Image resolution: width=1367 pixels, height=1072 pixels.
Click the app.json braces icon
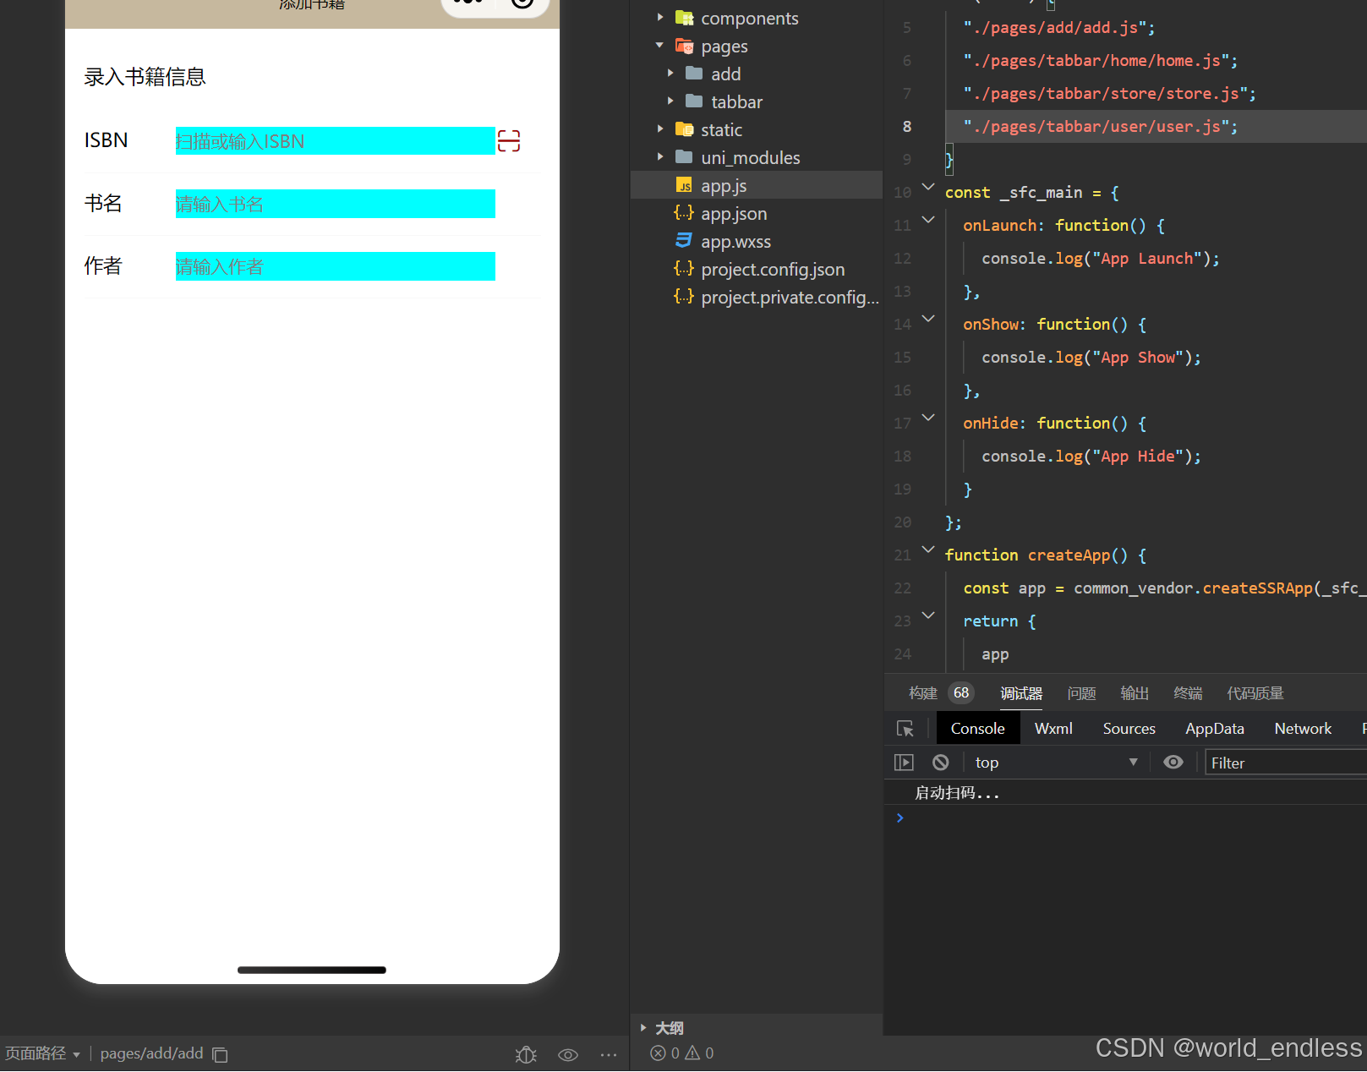click(684, 213)
